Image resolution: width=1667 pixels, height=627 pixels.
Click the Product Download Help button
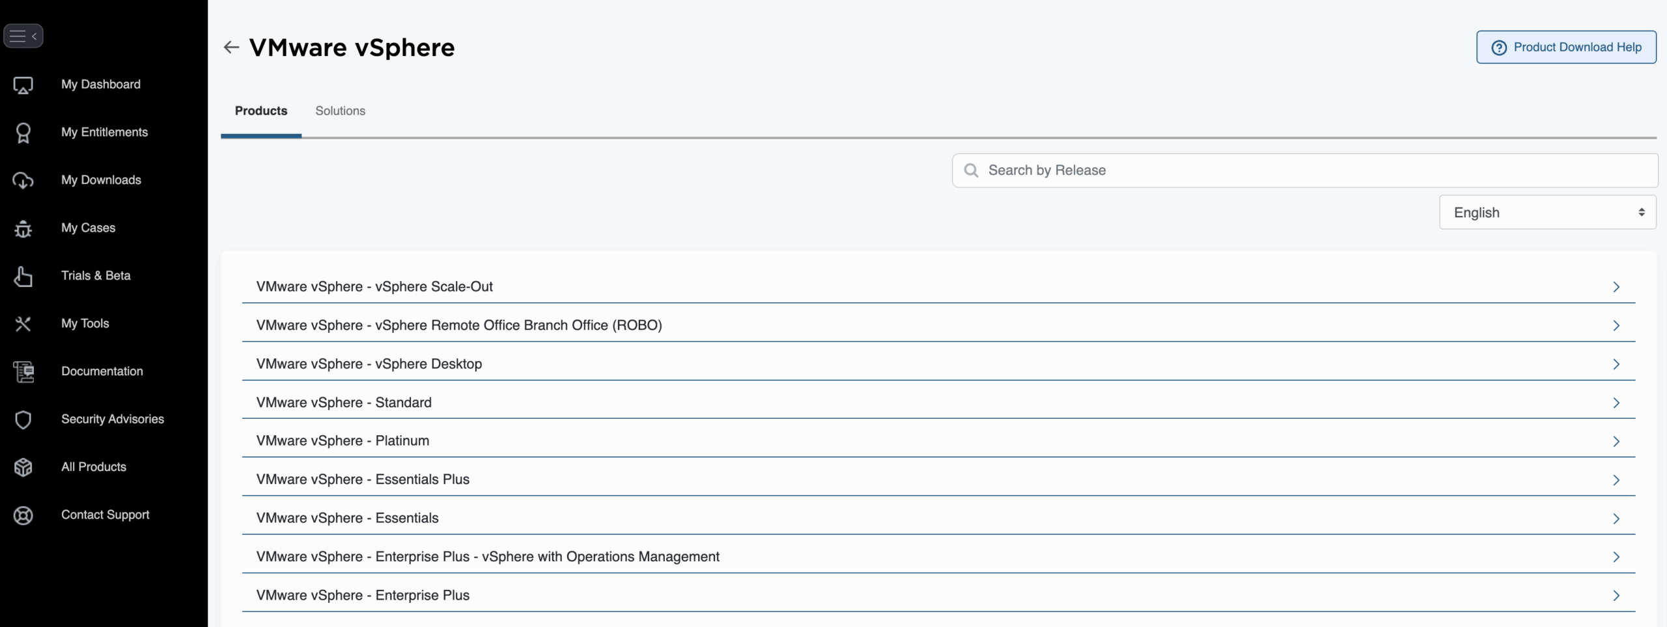1566,47
